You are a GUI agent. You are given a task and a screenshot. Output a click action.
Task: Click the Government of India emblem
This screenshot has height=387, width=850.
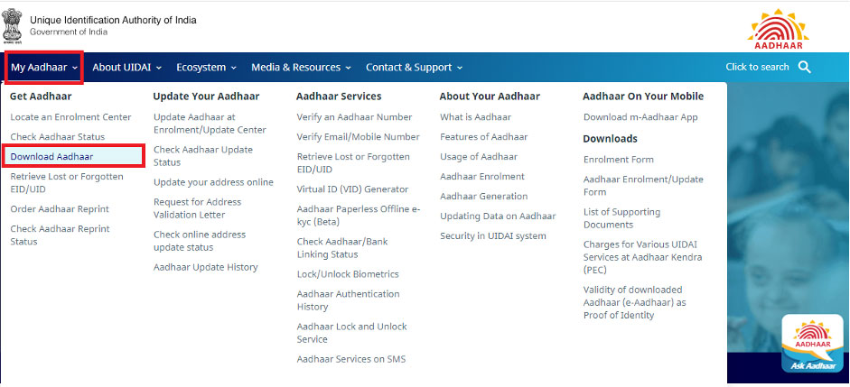click(x=12, y=26)
